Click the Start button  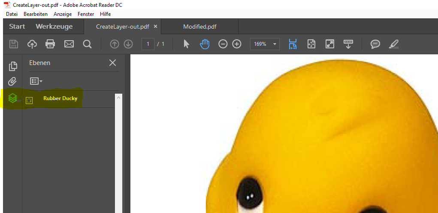17,27
